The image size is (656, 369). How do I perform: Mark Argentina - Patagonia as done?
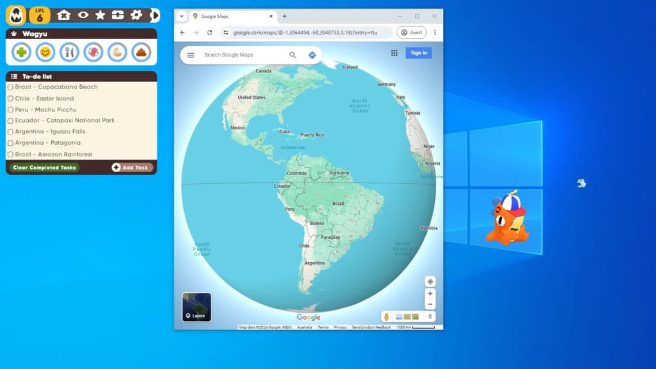point(10,143)
